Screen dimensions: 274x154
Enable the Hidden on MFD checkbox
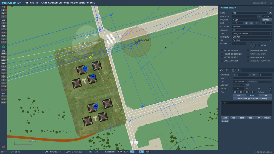[222, 57]
